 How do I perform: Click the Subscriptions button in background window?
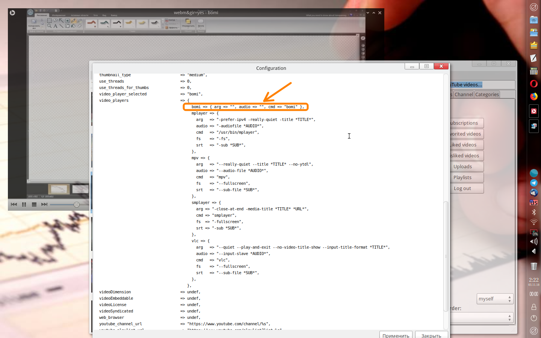(x=467, y=123)
